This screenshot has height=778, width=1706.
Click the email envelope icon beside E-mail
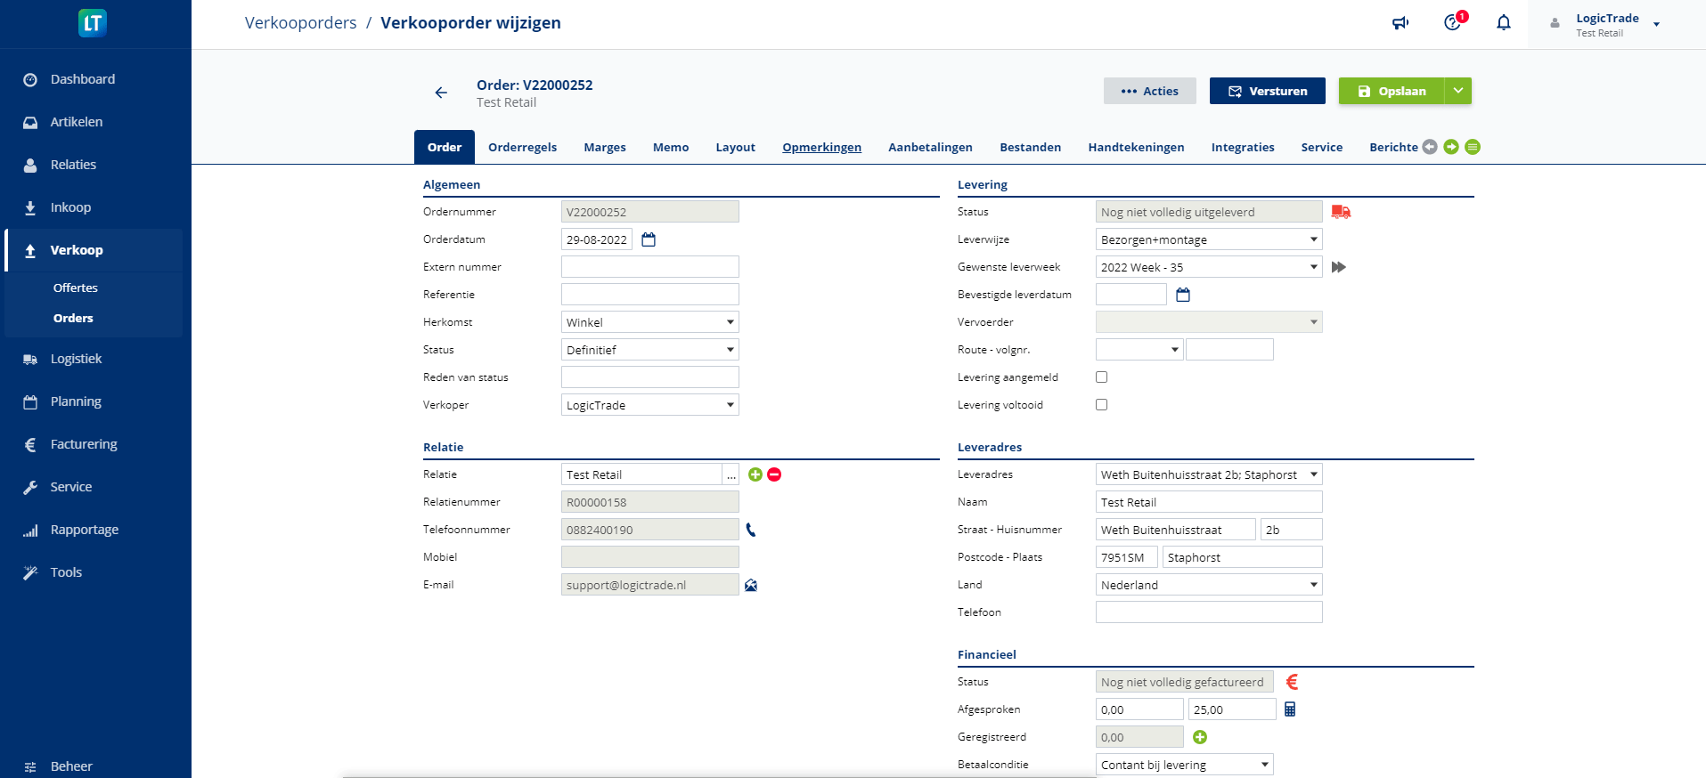(x=751, y=585)
